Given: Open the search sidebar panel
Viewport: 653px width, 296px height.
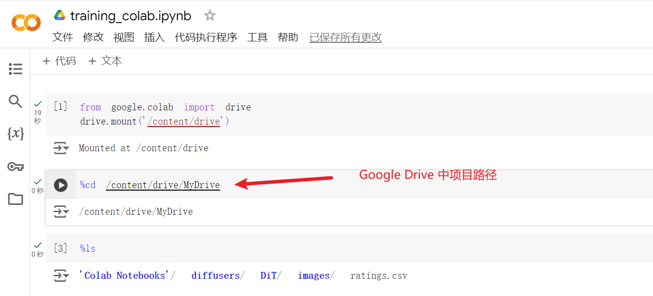Looking at the screenshot, I should point(15,101).
